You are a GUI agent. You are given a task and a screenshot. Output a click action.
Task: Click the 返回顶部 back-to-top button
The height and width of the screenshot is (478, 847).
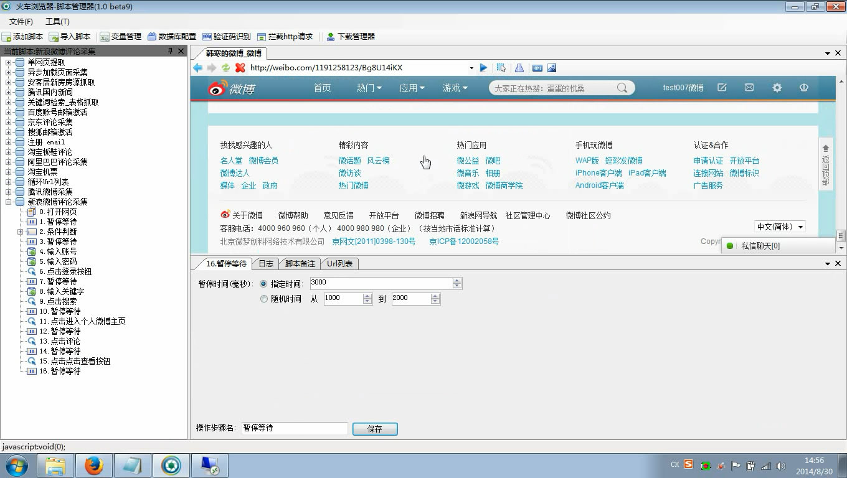[x=826, y=164]
